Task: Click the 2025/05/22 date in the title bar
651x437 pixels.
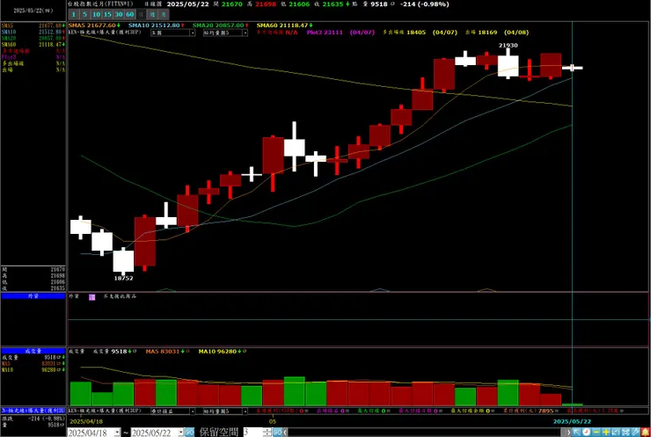Action: click(187, 4)
